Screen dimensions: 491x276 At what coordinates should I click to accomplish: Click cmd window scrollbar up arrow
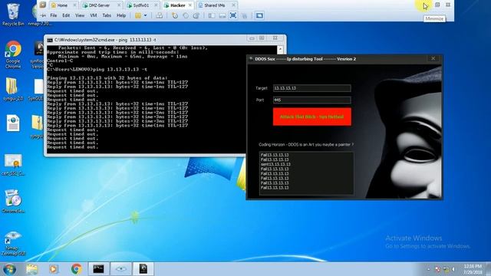pos(280,49)
